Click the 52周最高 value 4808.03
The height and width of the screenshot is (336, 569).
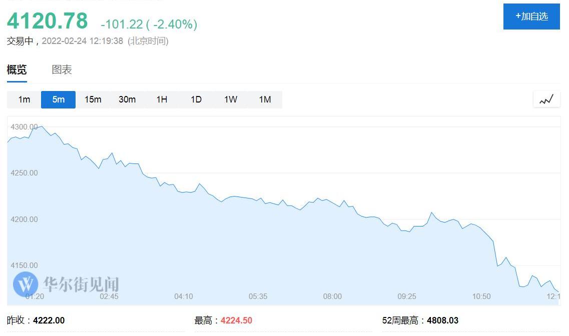(x=442, y=320)
